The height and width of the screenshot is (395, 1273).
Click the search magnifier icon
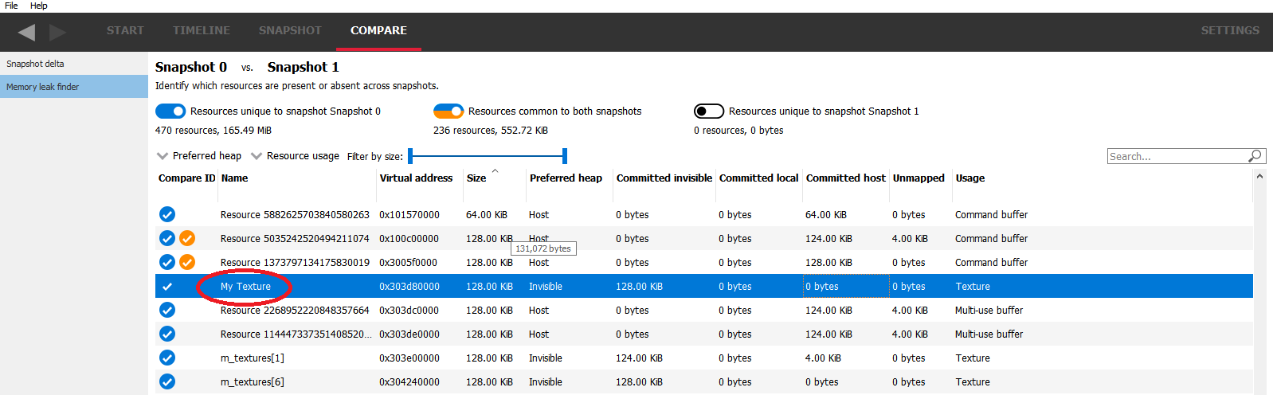pos(1255,156)
